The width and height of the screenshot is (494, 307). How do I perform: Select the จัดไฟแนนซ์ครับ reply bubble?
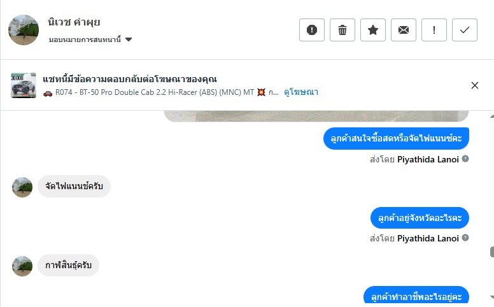74,187
